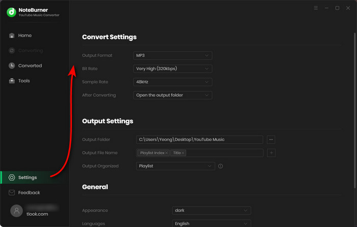Click the Bit Rate label
The width and height of the screenshot is (357, 227).
(90, 69)
